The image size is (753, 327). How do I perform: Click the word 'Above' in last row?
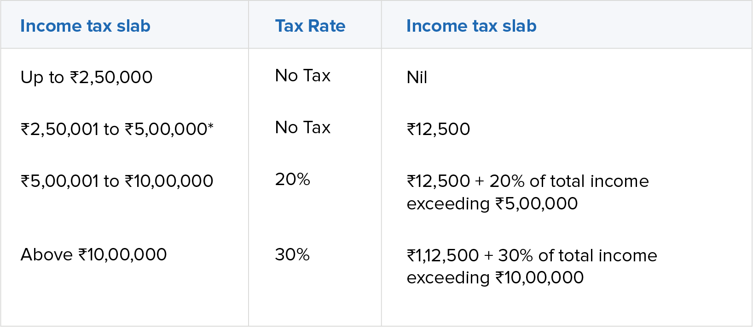click(x=46, y=254)
